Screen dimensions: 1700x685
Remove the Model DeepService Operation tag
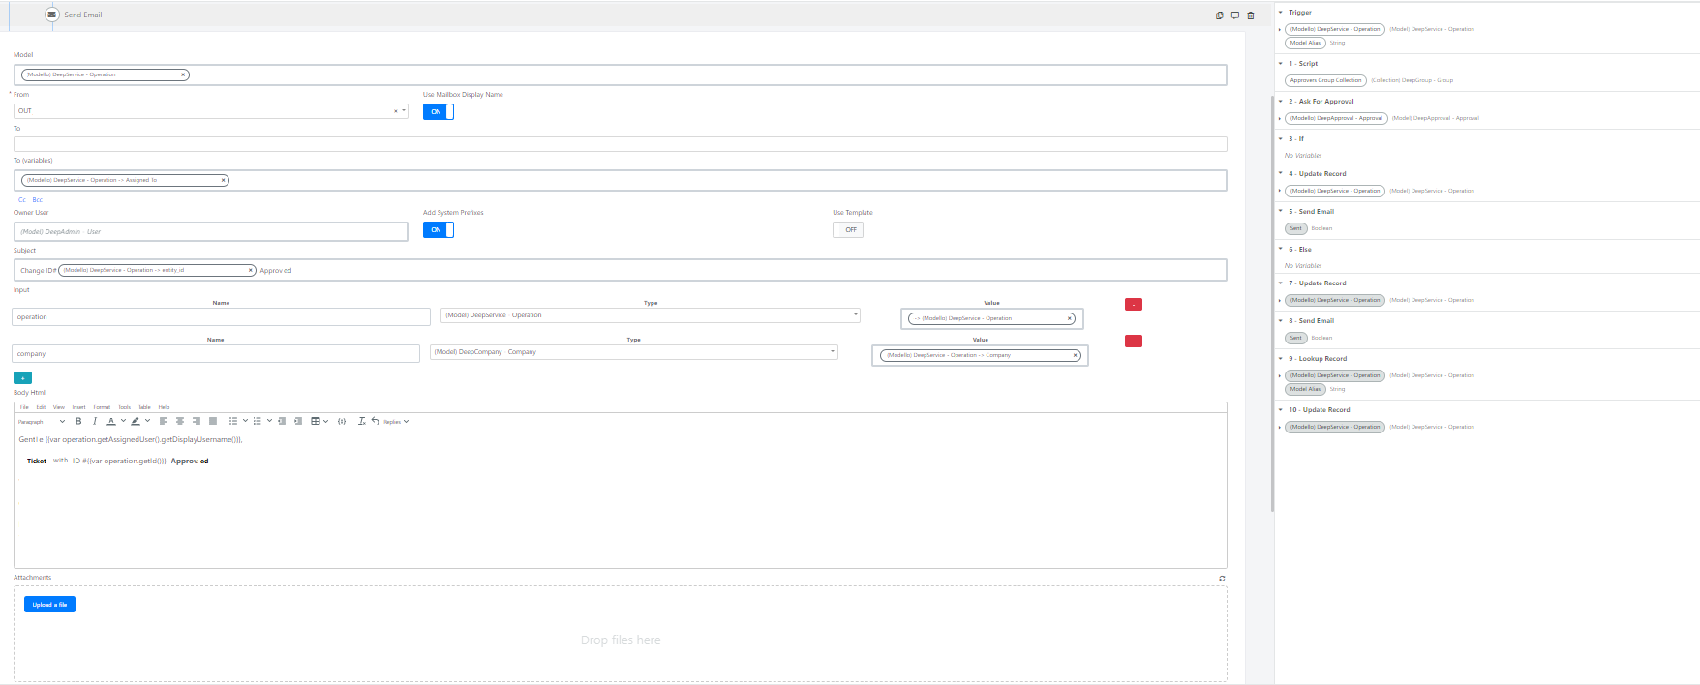click(x=183, y=74)
